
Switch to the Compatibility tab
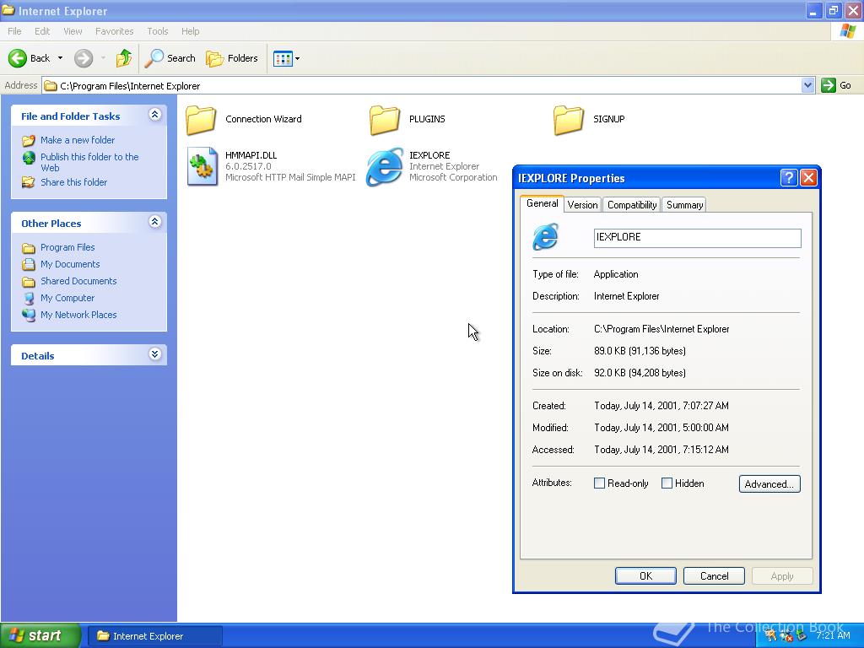click(632, 205)
